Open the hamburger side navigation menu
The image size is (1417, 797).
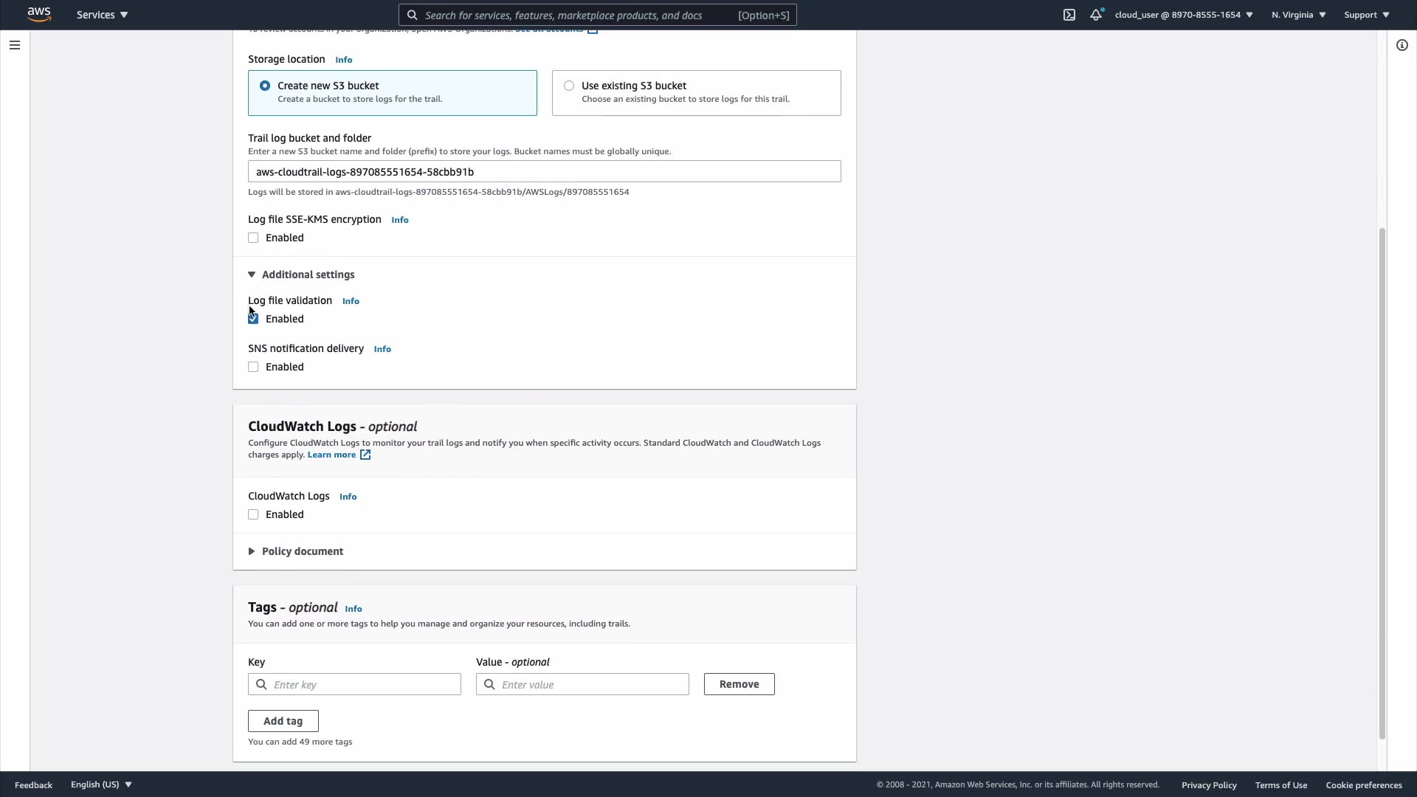pyautogui.click(x=14, y=45)
